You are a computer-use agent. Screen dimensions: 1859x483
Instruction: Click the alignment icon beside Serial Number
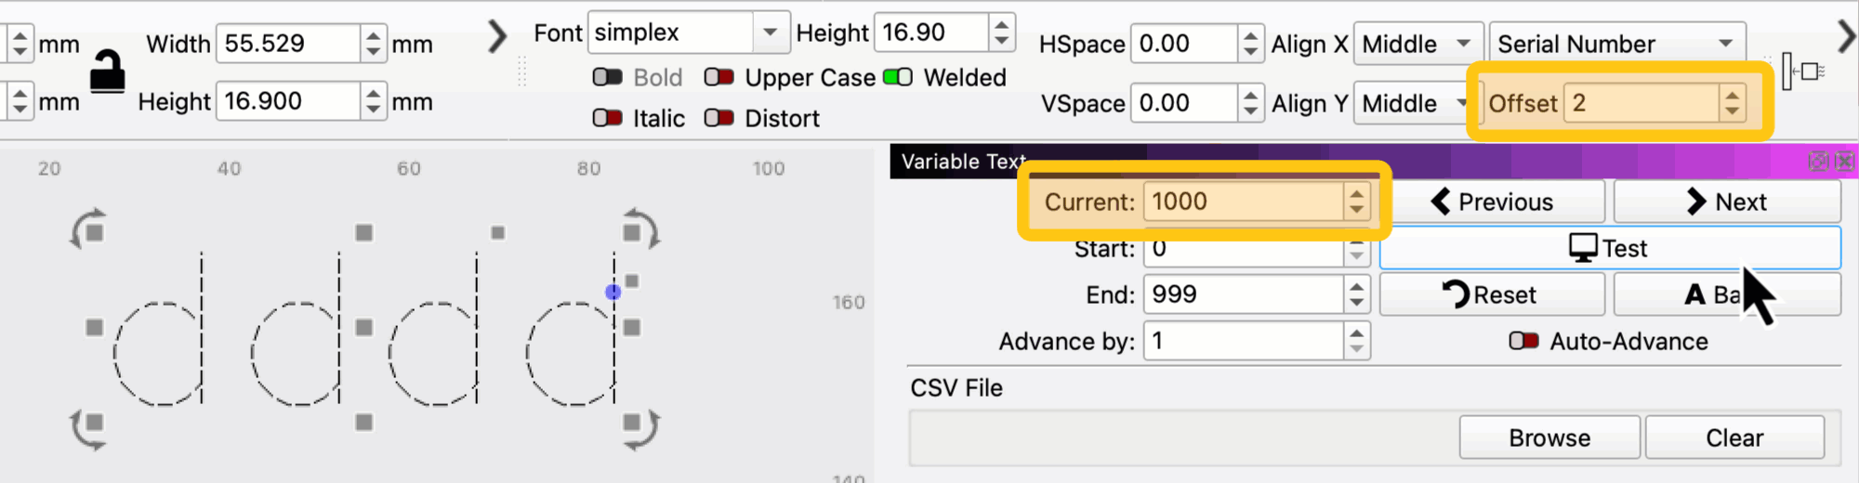pyautogui.click(x=1803, y=72)
